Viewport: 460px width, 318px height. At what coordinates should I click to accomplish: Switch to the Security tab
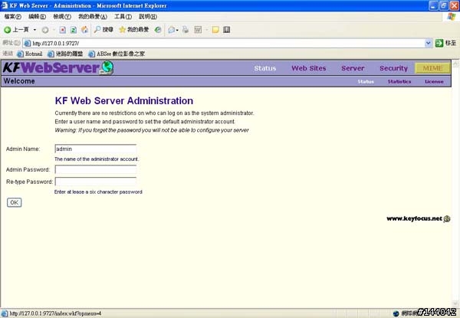coord(394,68)
